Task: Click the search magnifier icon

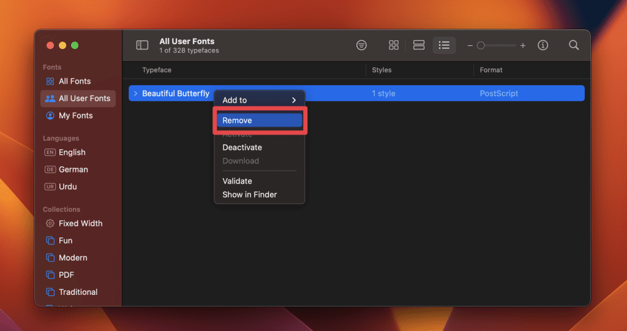Action: [574, 45]
